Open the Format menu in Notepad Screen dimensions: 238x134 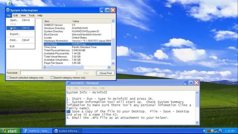tap(85, 88)
